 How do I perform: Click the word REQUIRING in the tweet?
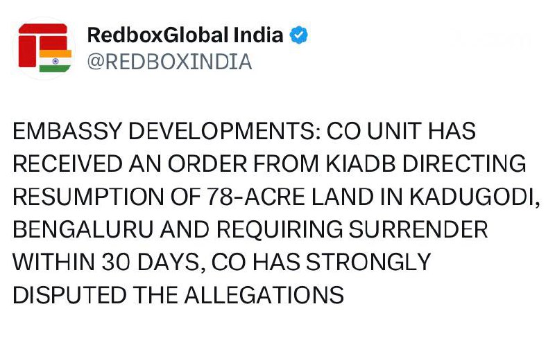[x=280, y=229]
